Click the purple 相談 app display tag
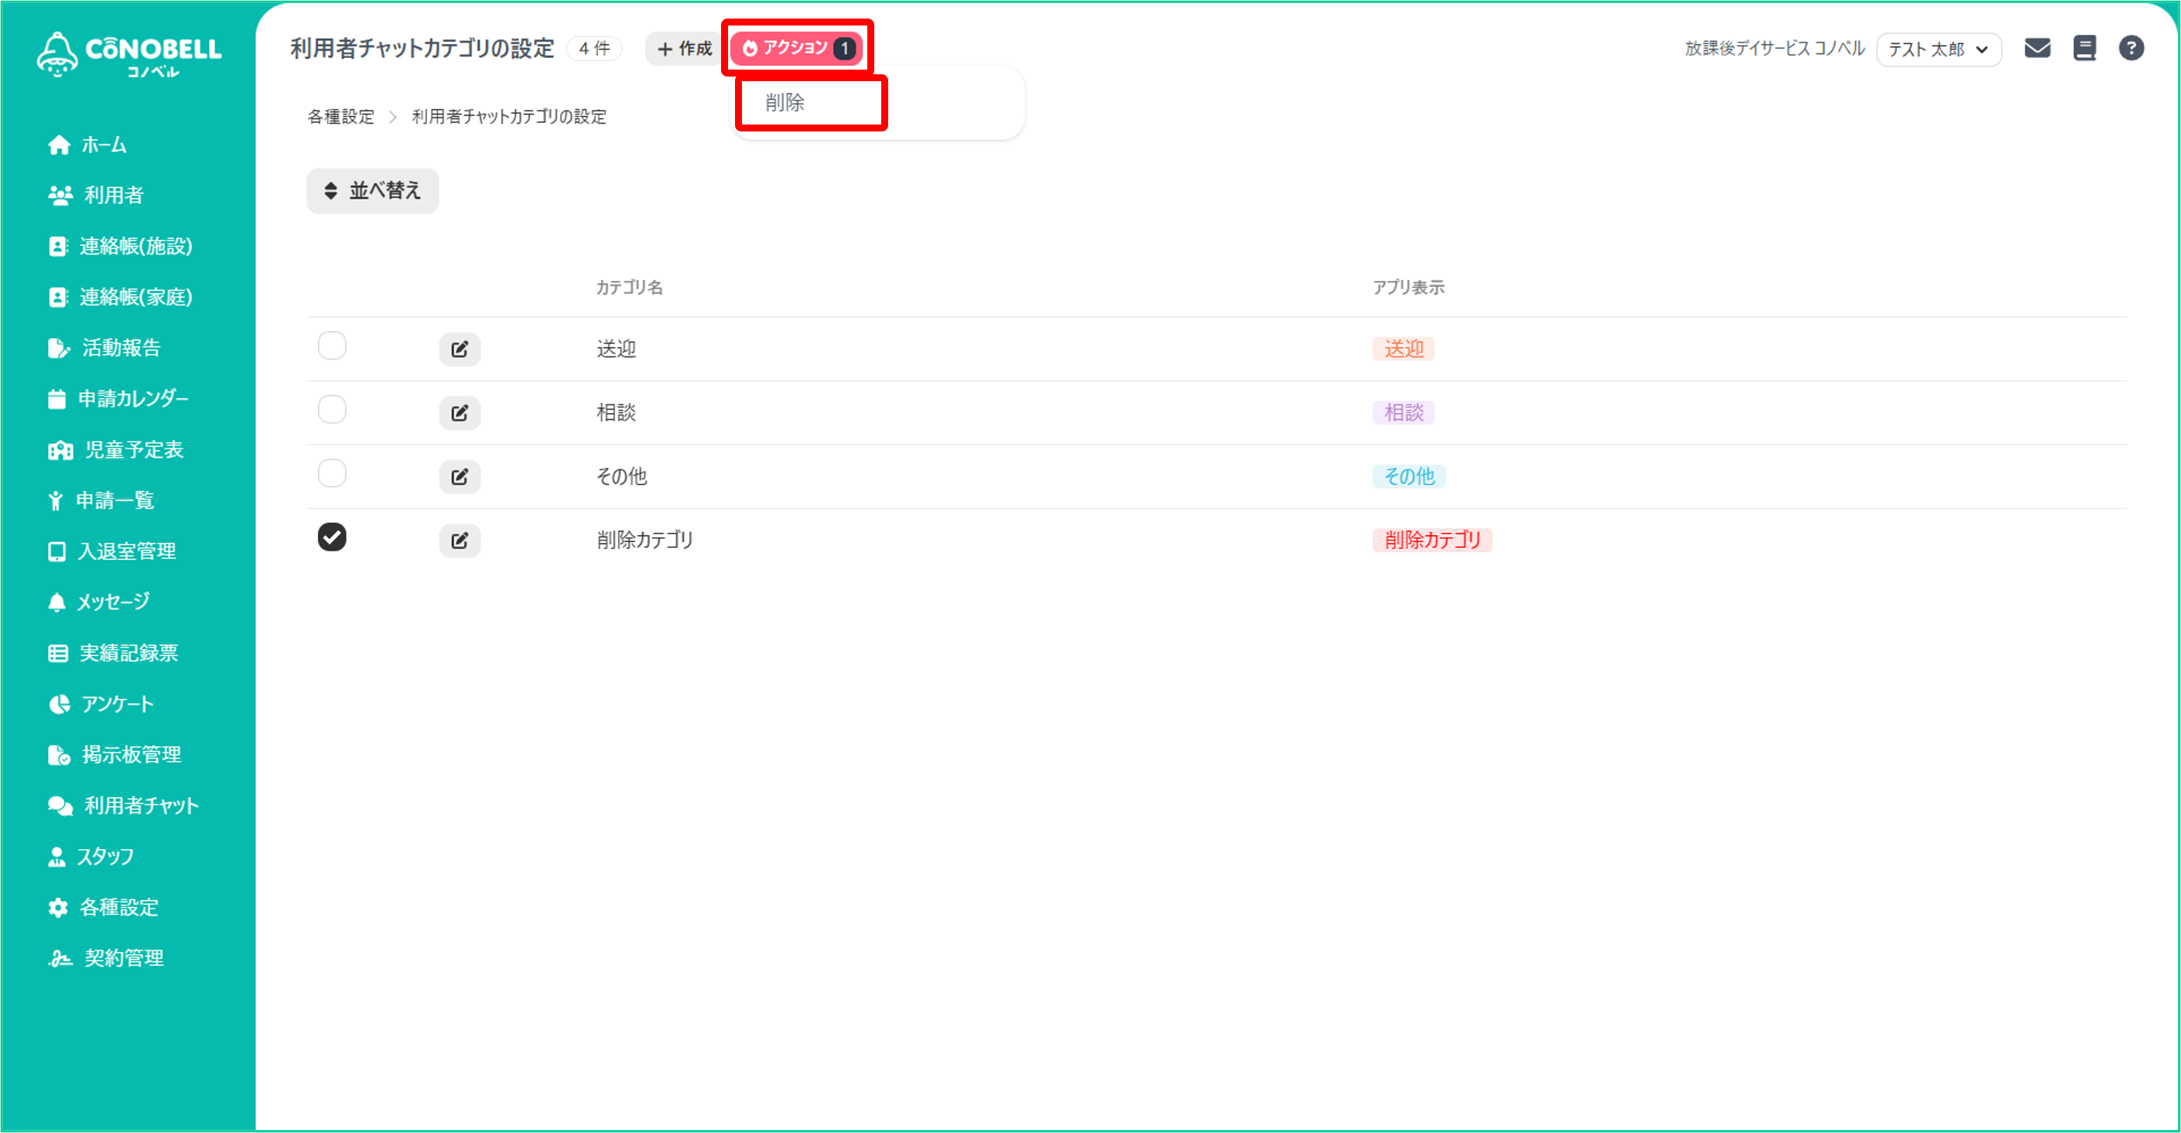Image resolution: width=2181 pixels, height=1133 pixels. point(1403,413)
